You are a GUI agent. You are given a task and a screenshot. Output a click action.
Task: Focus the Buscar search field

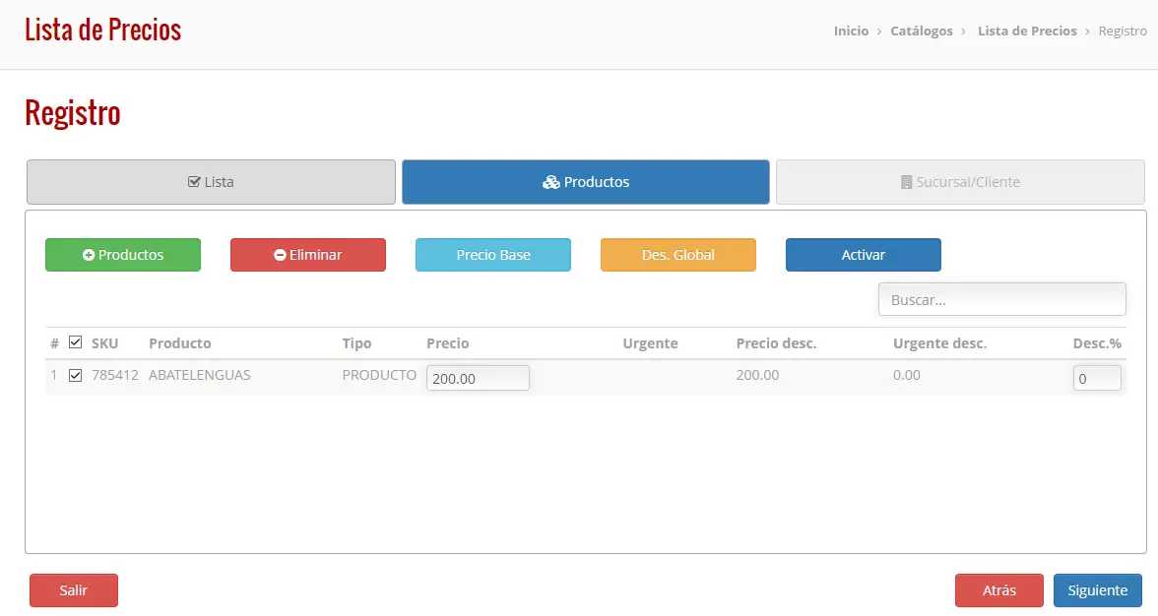pyautogui.click(x=1002, y=299)
